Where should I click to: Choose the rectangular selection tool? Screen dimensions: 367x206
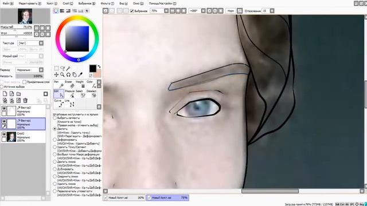tap(56, 68)
